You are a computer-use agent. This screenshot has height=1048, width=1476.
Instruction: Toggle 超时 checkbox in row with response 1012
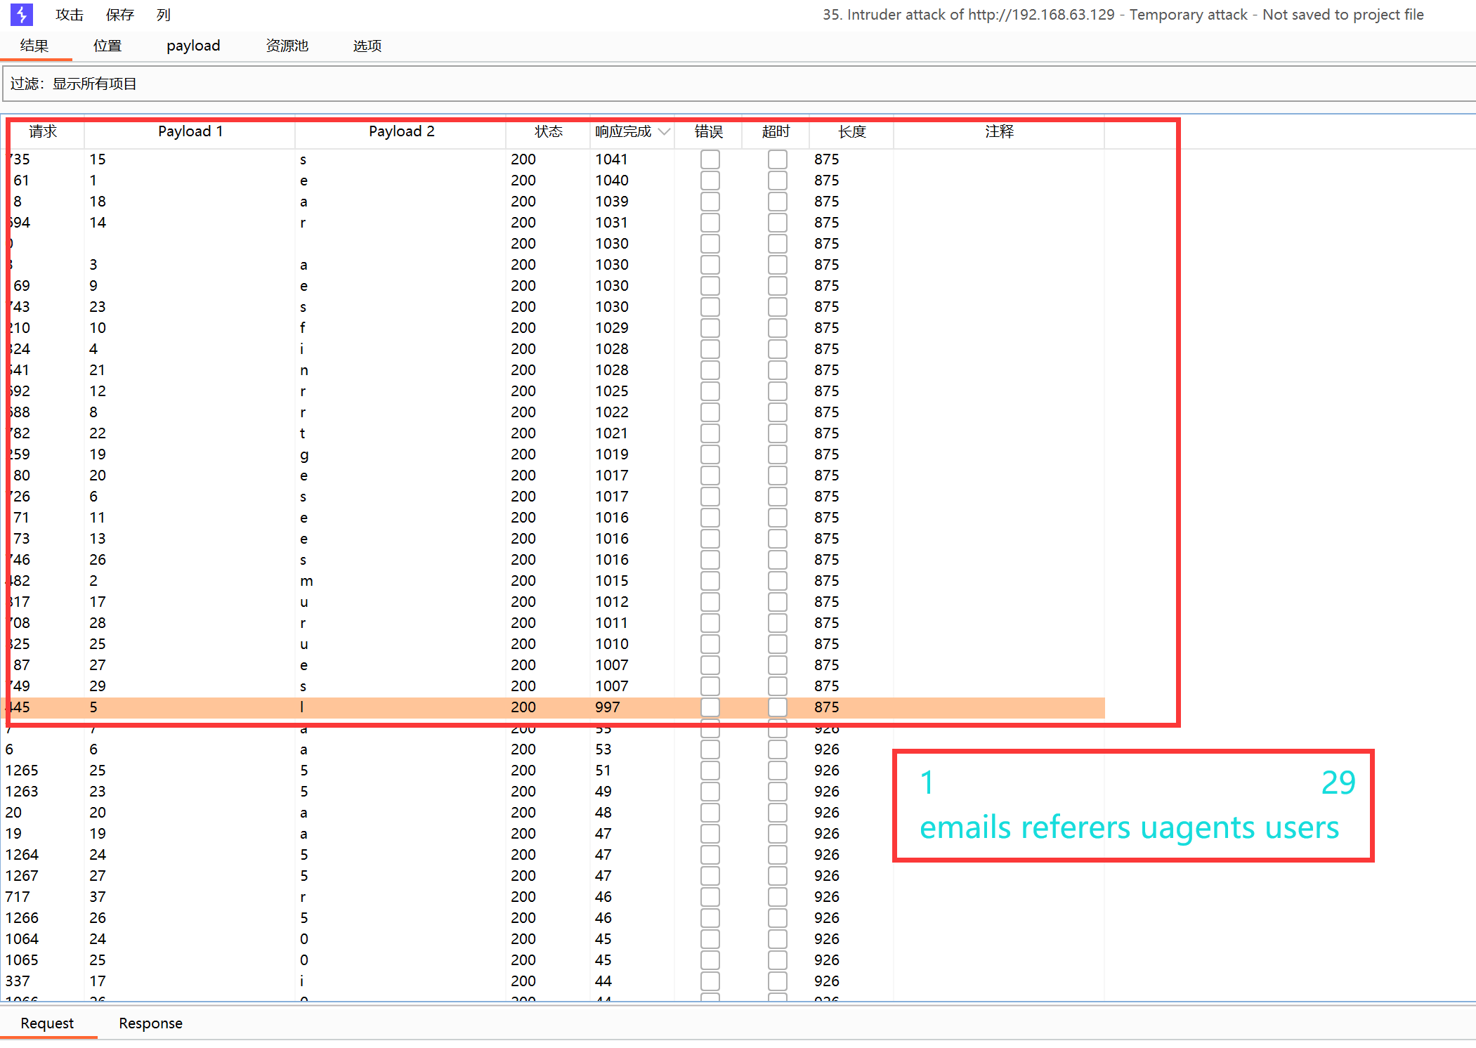tap(778, 602)
